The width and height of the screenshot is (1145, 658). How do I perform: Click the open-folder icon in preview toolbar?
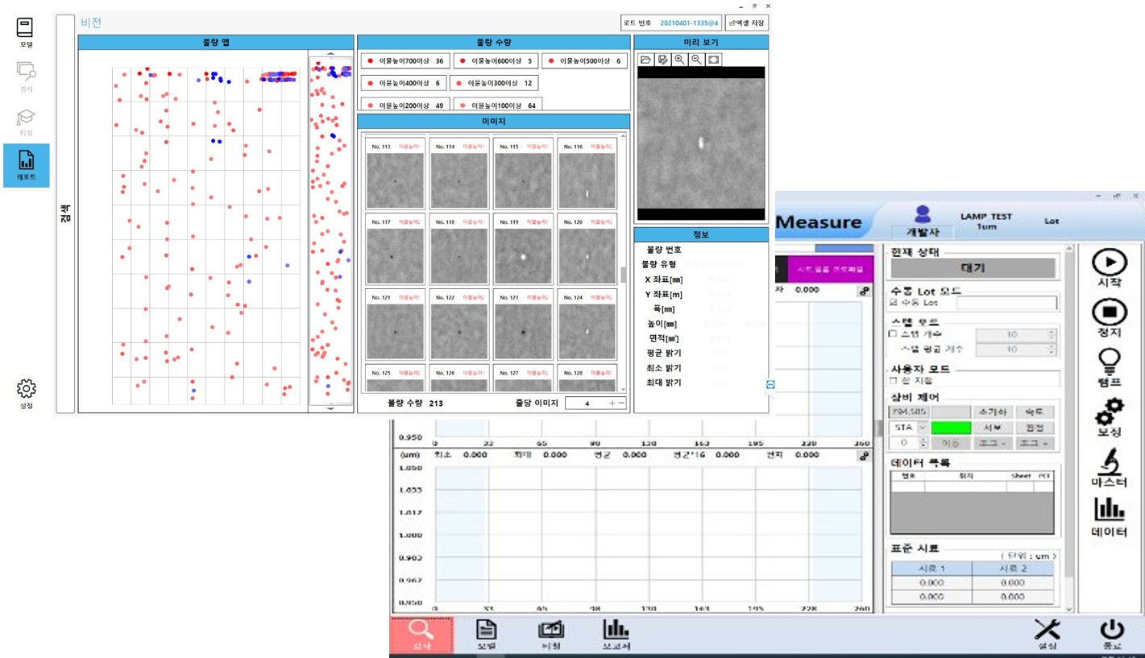point(645,60)
